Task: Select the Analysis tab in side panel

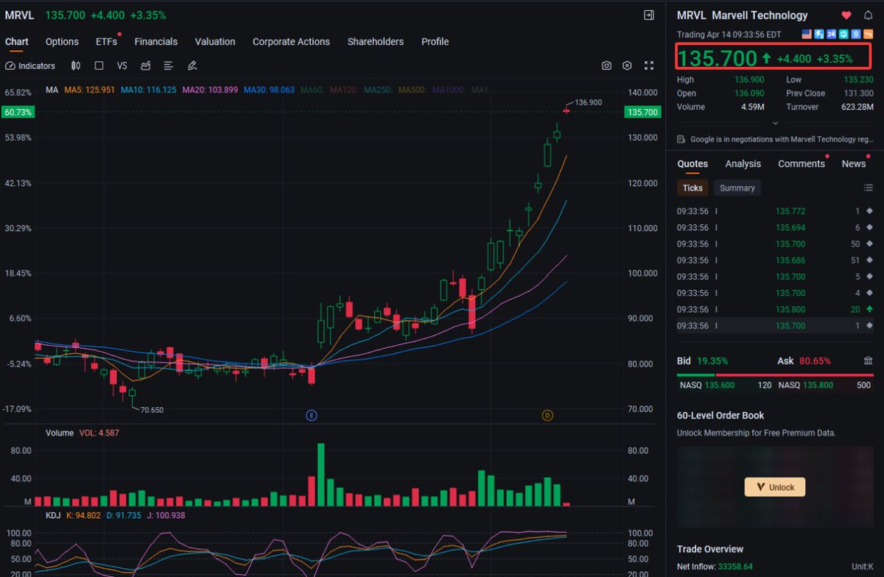Action: click(x=743, y=164)
